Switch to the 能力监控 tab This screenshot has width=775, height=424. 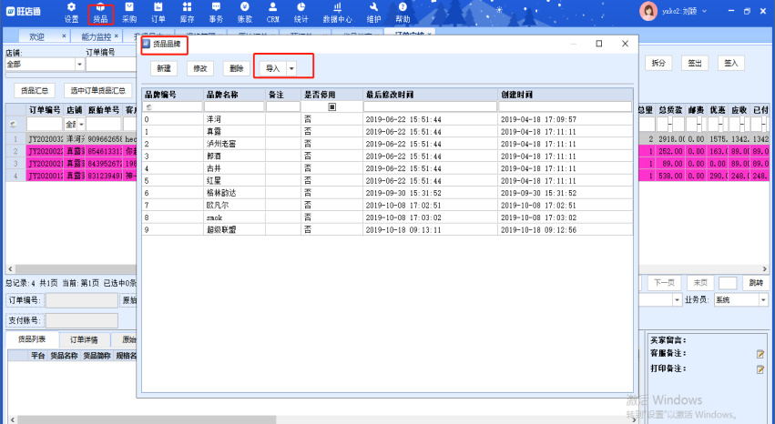(x=96, y=36)
